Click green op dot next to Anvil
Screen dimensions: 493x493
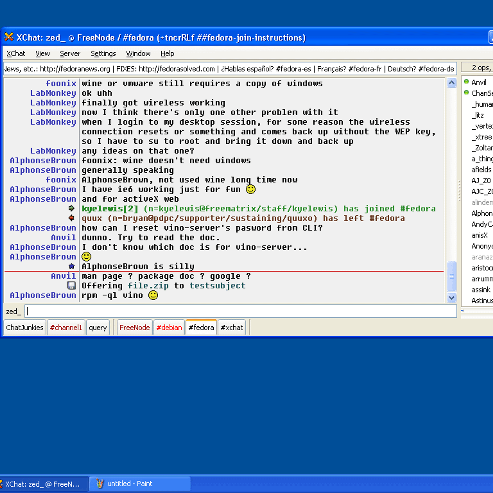[467, 82]
